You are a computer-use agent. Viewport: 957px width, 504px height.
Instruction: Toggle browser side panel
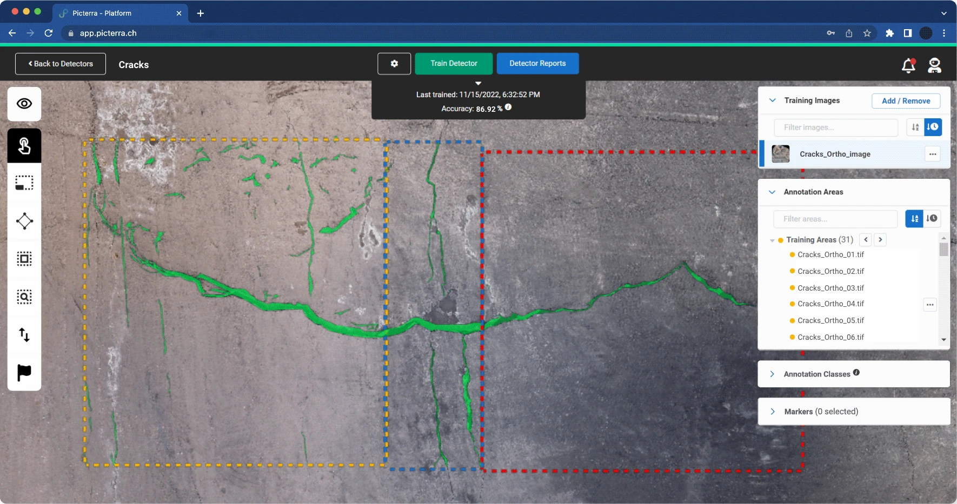tap(908, 33)
